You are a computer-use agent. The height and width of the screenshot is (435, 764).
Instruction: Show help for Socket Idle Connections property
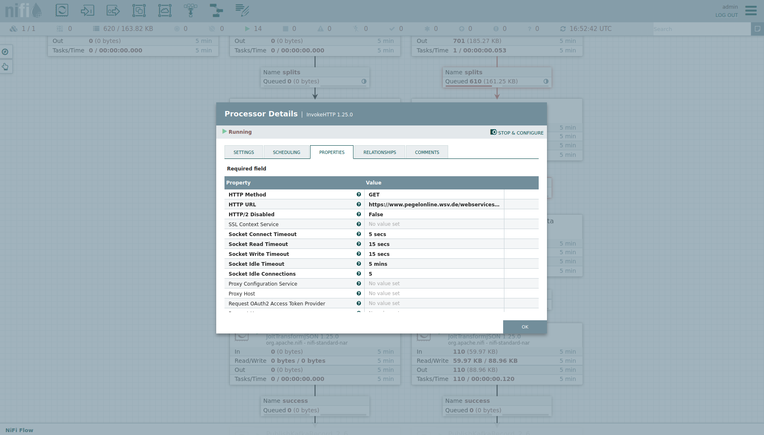359,274
